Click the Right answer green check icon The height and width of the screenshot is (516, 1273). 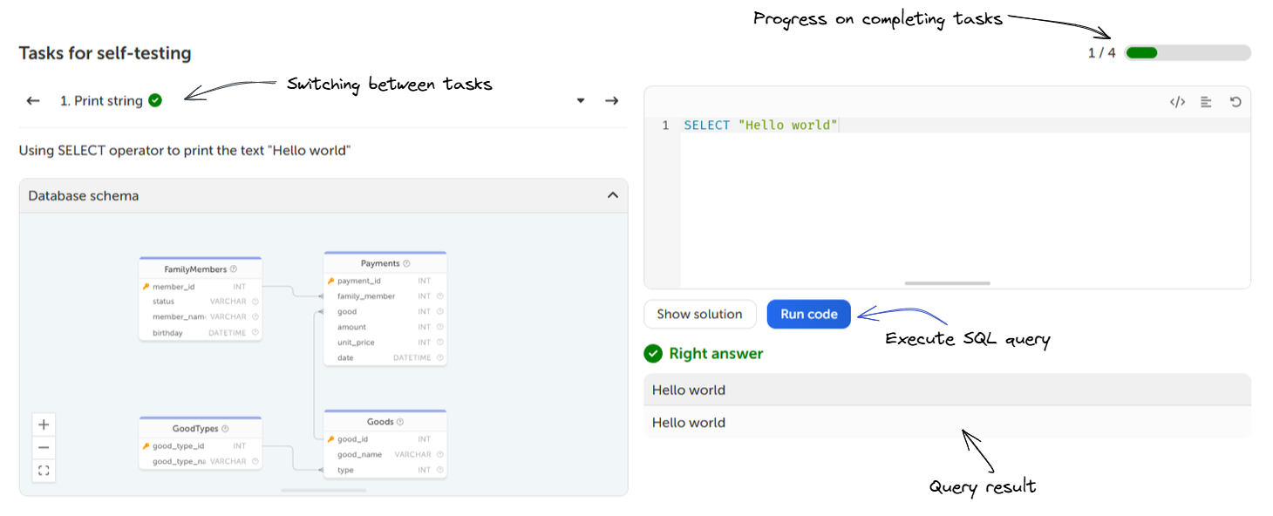pos(653,354)
